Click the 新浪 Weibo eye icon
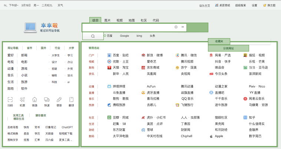The image size is (281, 149). click(143, 55)
